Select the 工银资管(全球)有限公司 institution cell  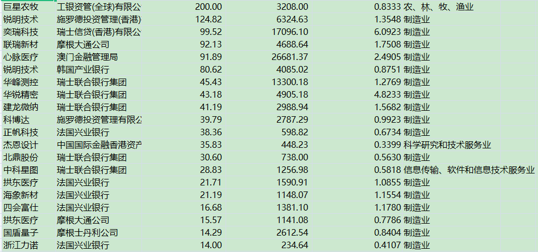(x=99, y=7)
